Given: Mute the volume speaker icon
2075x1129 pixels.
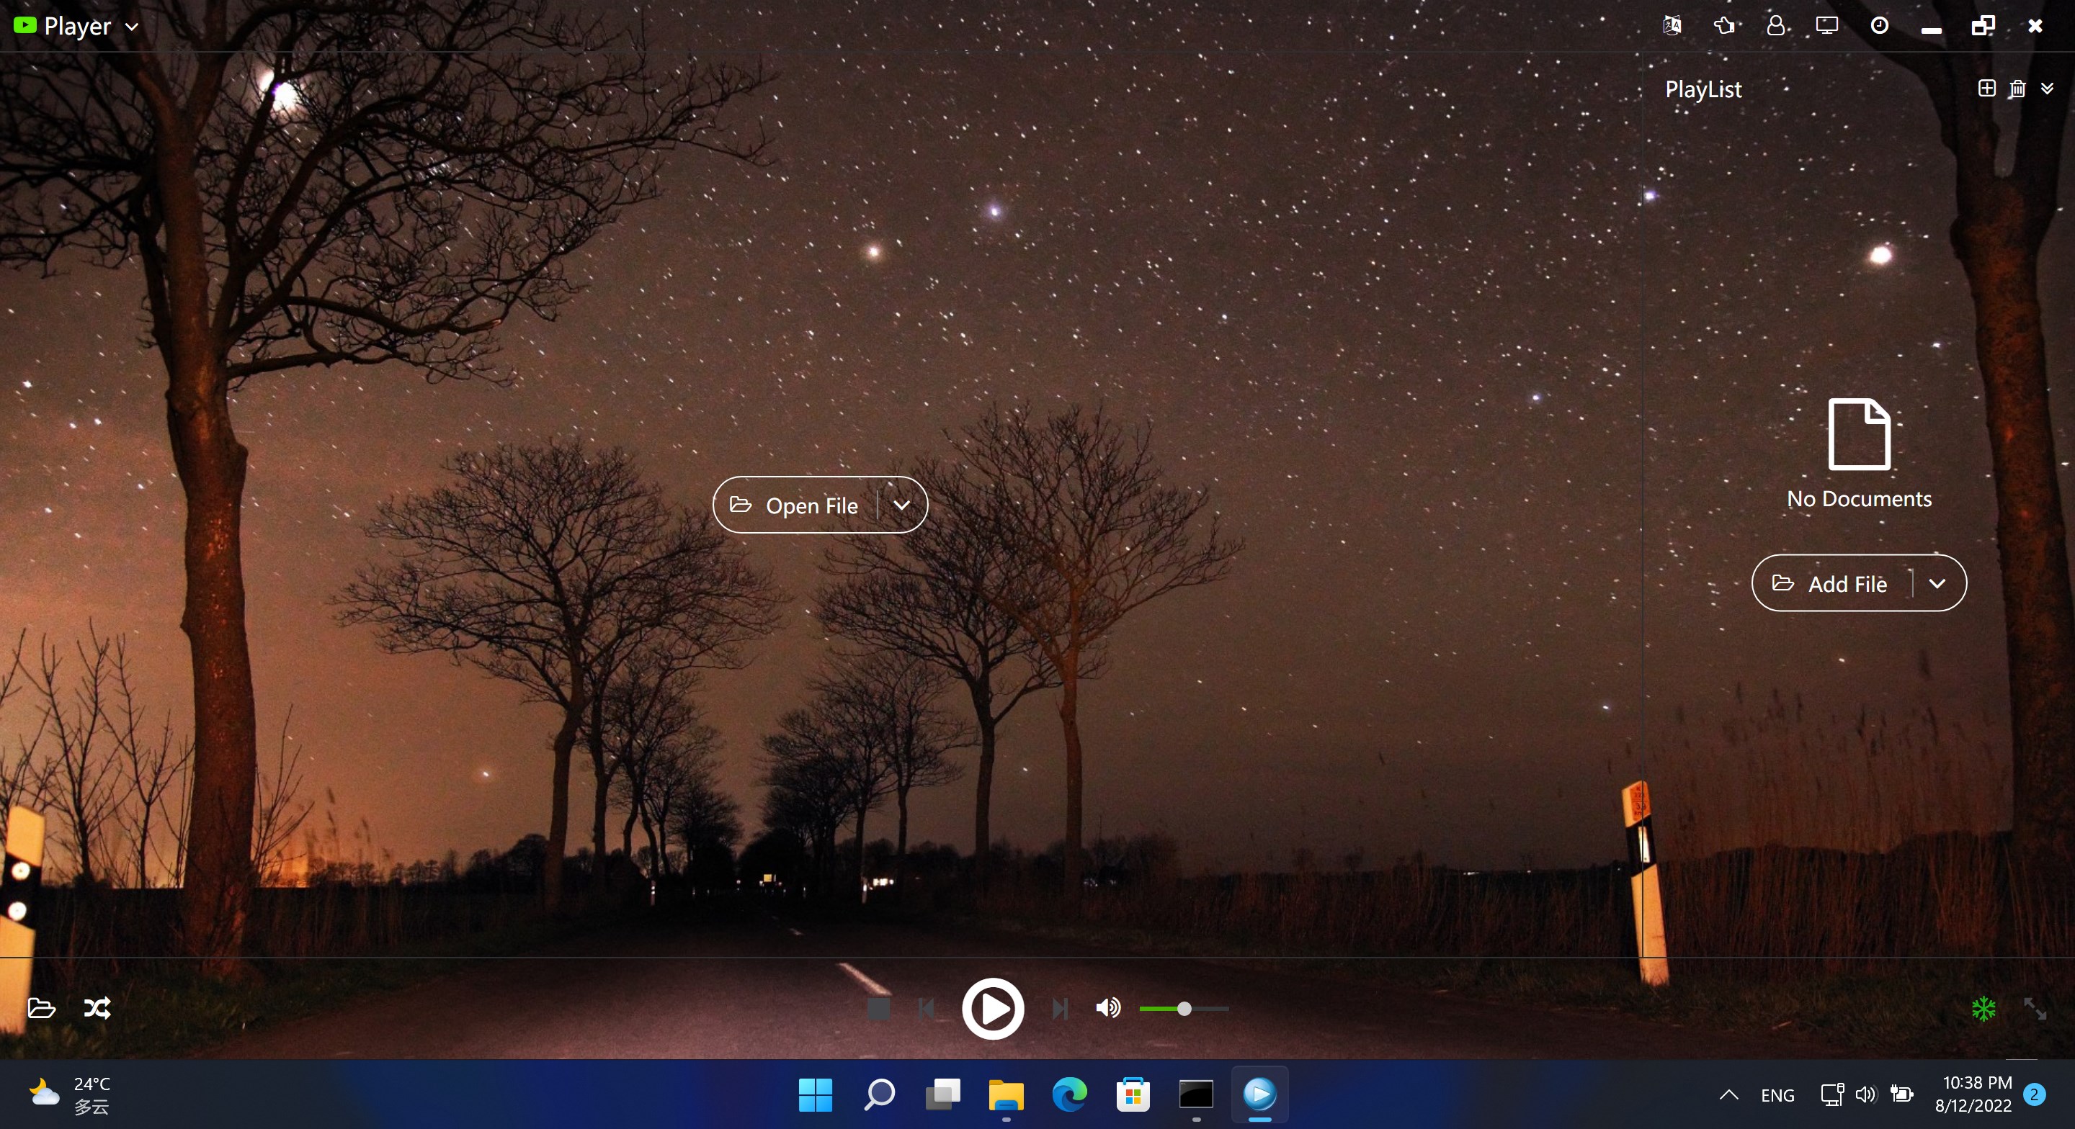Looking at the screenshot, I should click(1107, 1008).
